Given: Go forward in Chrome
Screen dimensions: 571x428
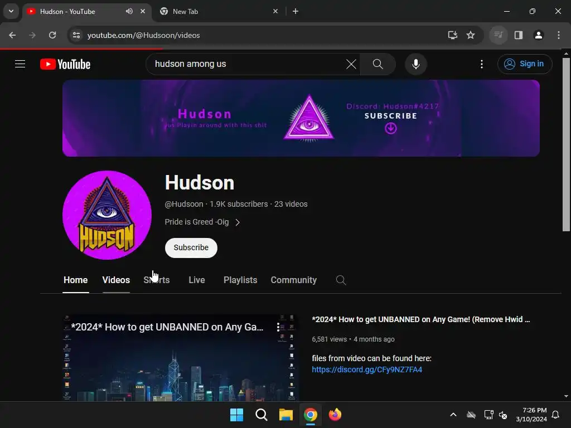Looking at the screenshot, I should point(32,35).
